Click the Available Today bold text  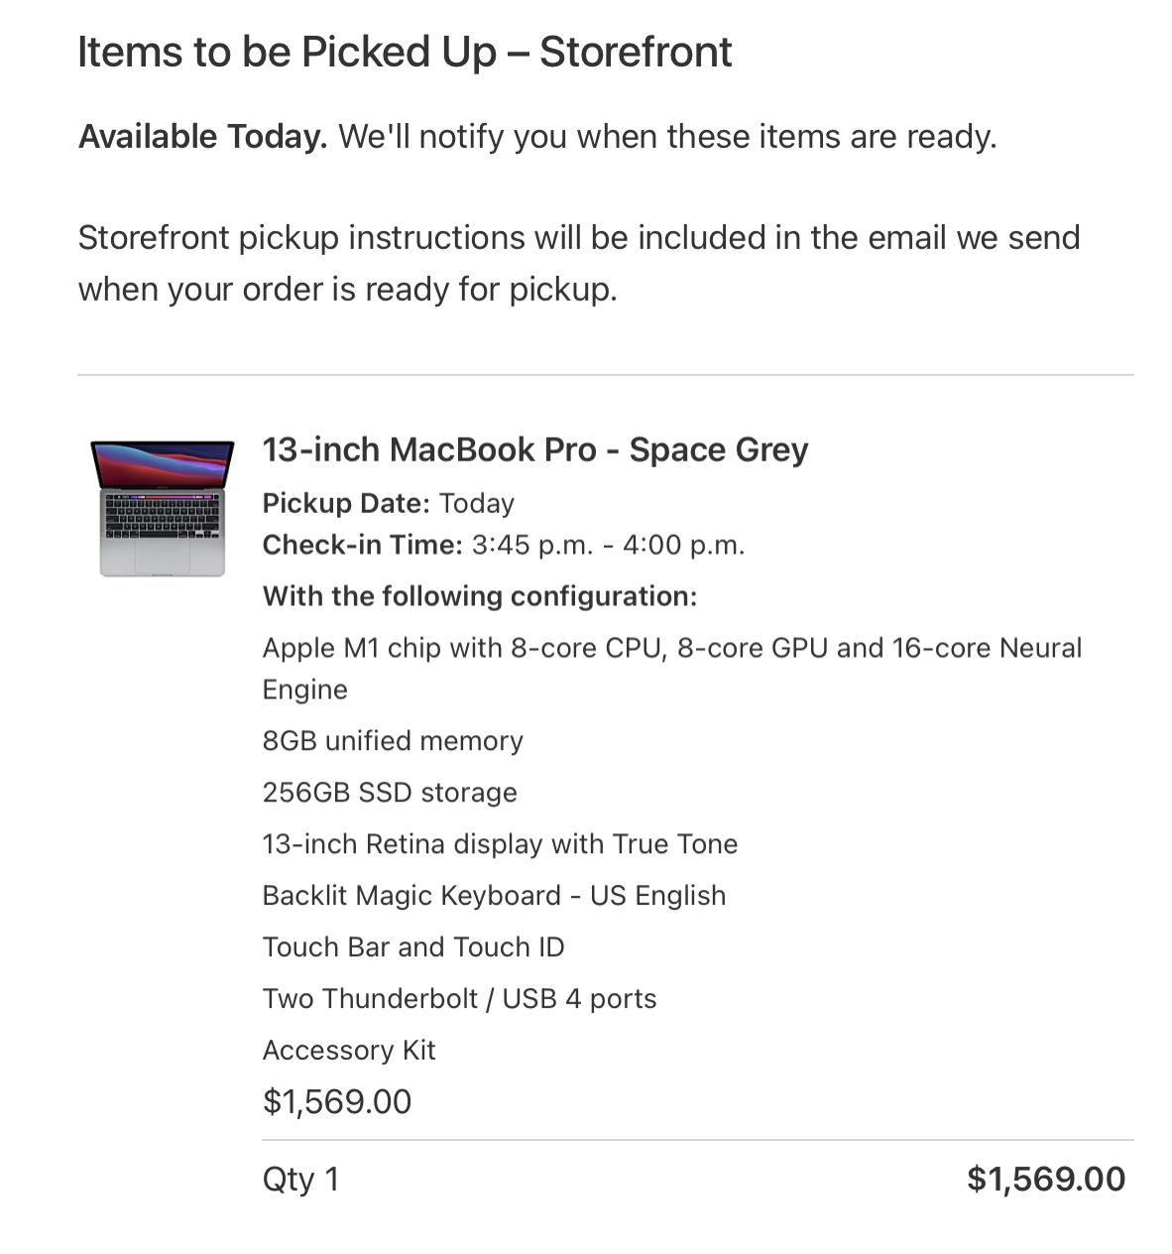tap(202, 136)
